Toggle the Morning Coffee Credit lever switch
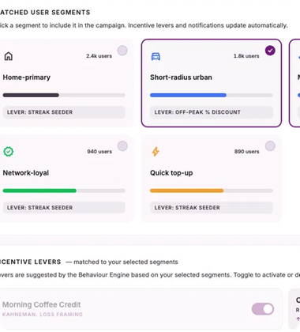The width and height of the screenshot is (300, 332). pos(263,309)
